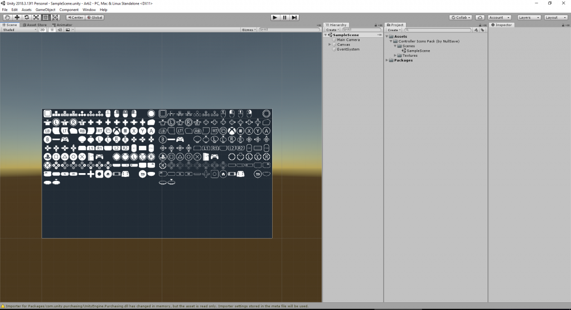
Task: Toggle 2D mode in Scene view
Action: [x=42, y=30]
